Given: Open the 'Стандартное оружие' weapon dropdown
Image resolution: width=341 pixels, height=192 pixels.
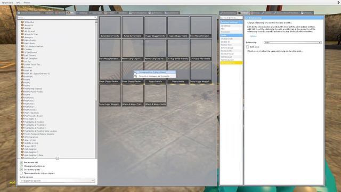Looking at the screenshot, I should 57,181.
